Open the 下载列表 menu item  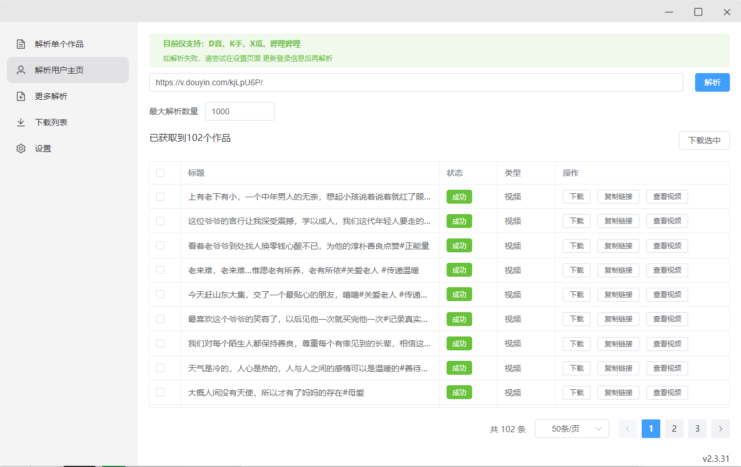click(51, 122)
